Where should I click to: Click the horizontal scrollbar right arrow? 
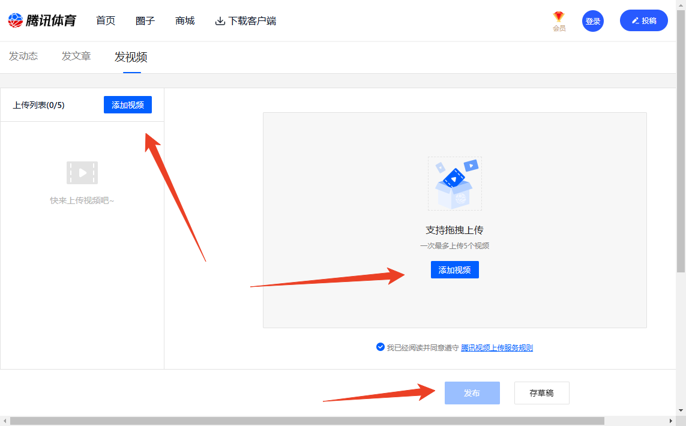pos(670,421)
